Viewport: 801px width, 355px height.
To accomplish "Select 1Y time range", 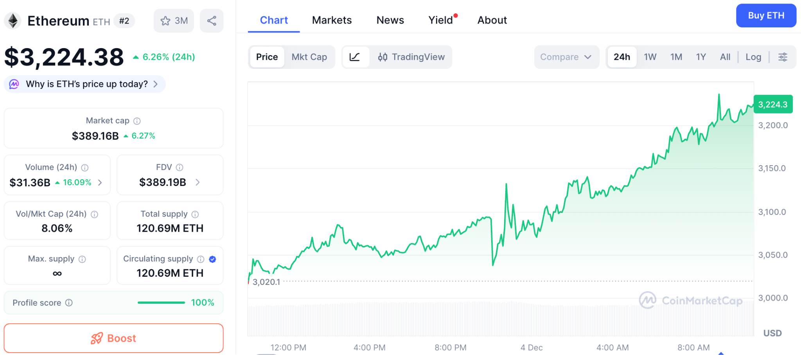I will click(701, 57).
